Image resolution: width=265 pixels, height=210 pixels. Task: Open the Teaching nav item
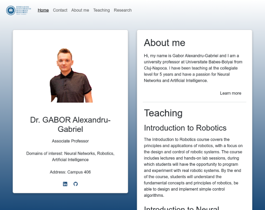(102, 10)
